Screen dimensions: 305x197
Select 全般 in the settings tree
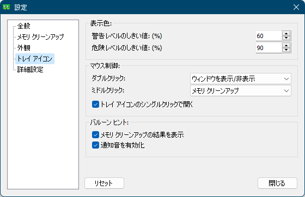24,26
